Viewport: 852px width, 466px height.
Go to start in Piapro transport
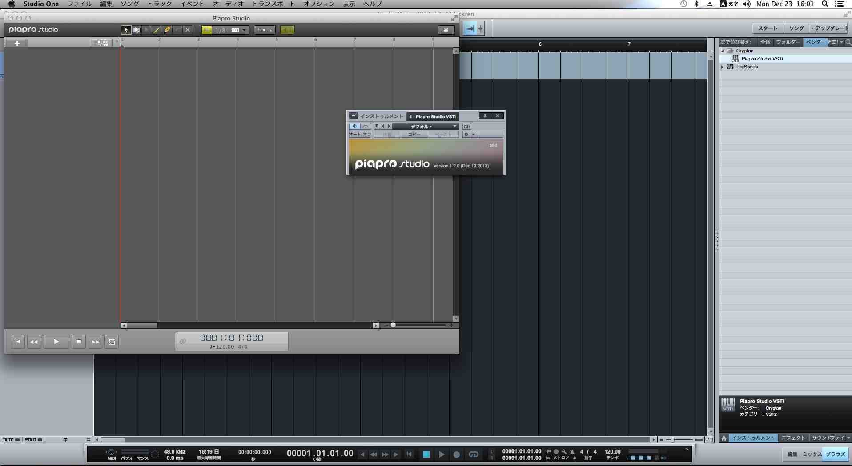18,342
